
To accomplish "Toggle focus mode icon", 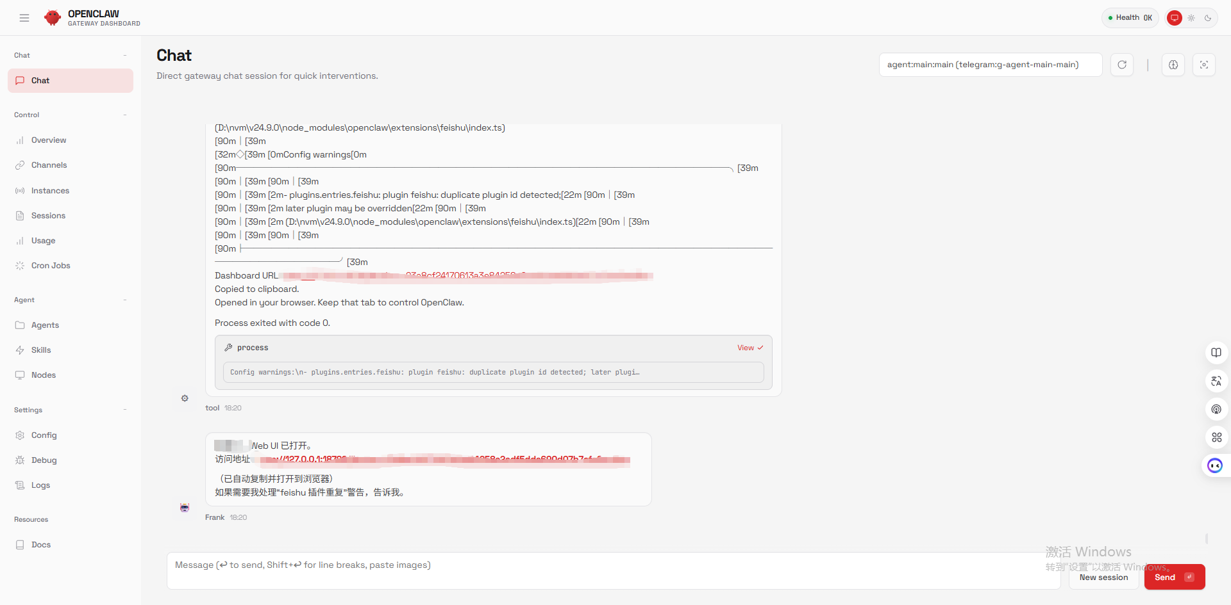I will pos(1204,65).
